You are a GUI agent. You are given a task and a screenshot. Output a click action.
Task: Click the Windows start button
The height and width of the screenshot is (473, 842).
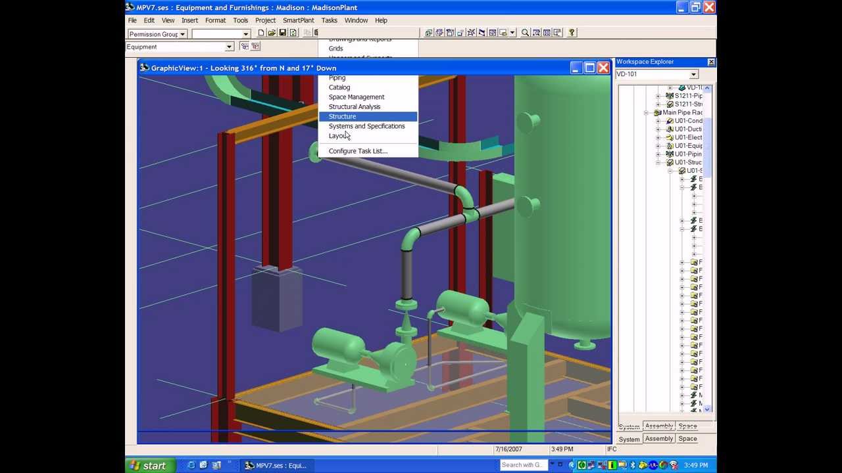(x=149, y=465)
